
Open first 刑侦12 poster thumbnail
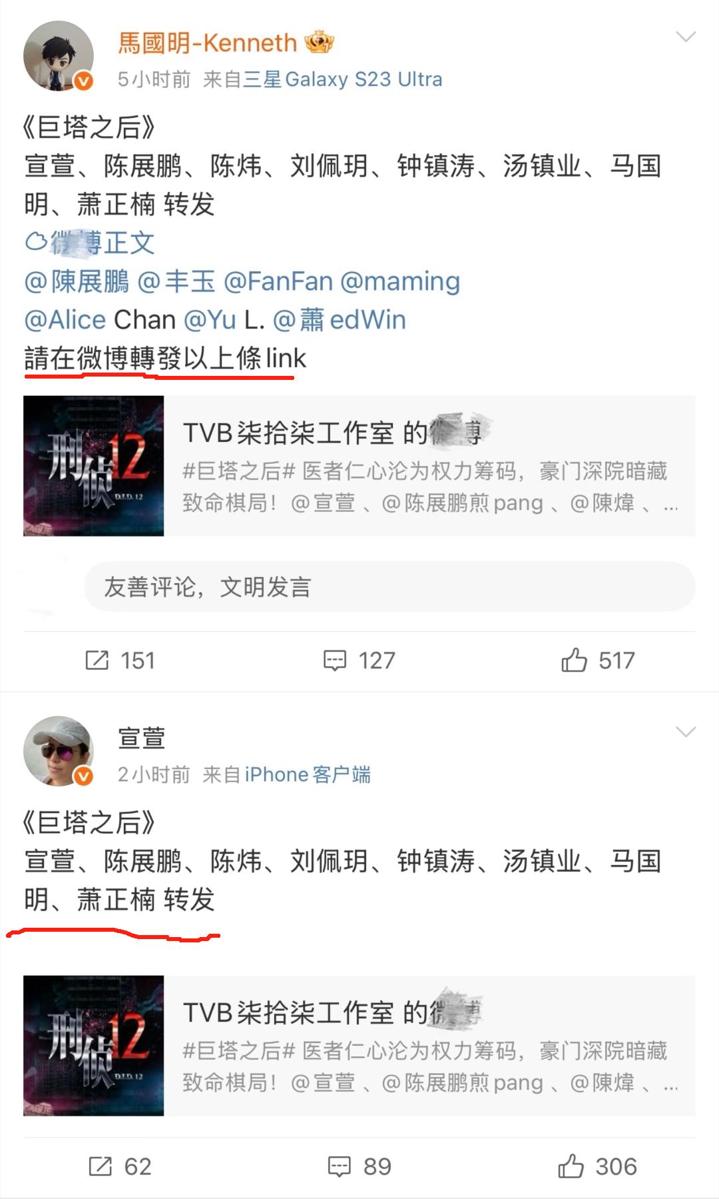point(93,466)
